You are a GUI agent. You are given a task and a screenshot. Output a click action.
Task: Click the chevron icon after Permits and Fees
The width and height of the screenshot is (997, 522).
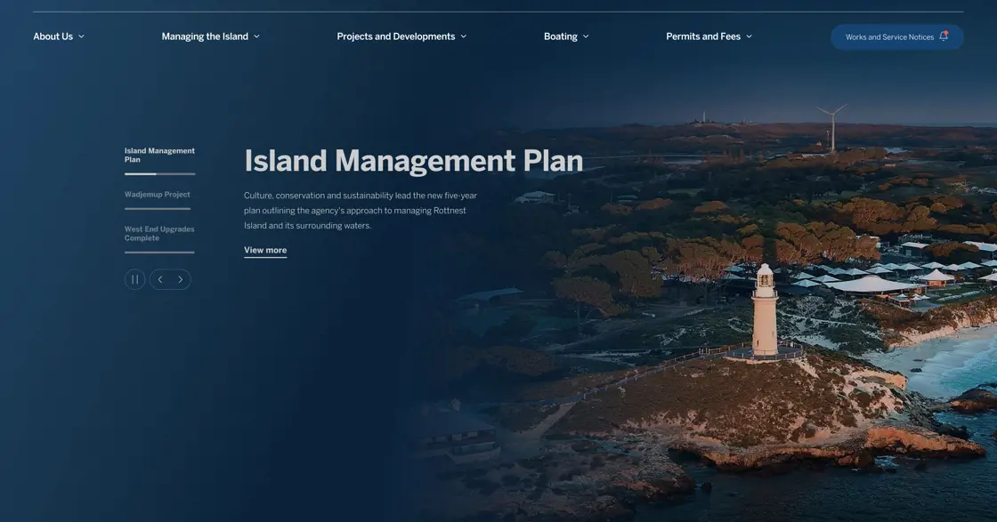tap(749, 36)
